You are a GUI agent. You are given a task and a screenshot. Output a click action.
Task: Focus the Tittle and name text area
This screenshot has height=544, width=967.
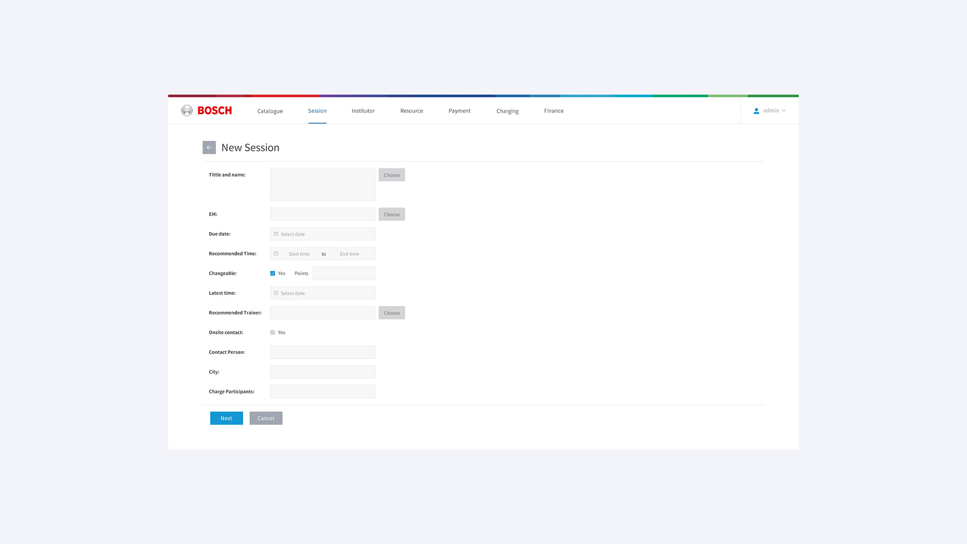[x=323, y=184]
